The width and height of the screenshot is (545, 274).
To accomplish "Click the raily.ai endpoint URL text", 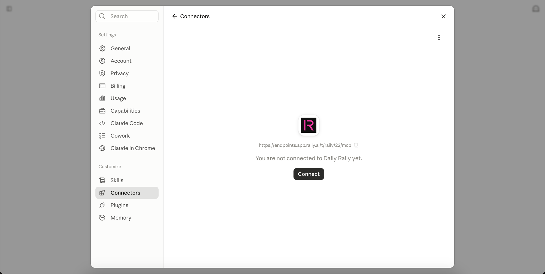I will pyautogui.click(x=305, y=145).
